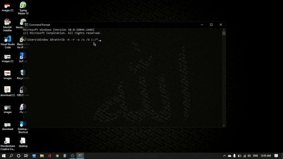The image size is (283, 159).
Task: Click the Command Prompt taskbar button
Action: pos(80,156)
